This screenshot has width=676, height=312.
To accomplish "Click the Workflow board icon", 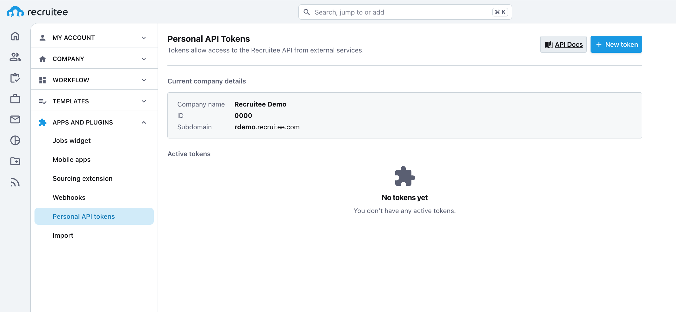I will 42,80.
